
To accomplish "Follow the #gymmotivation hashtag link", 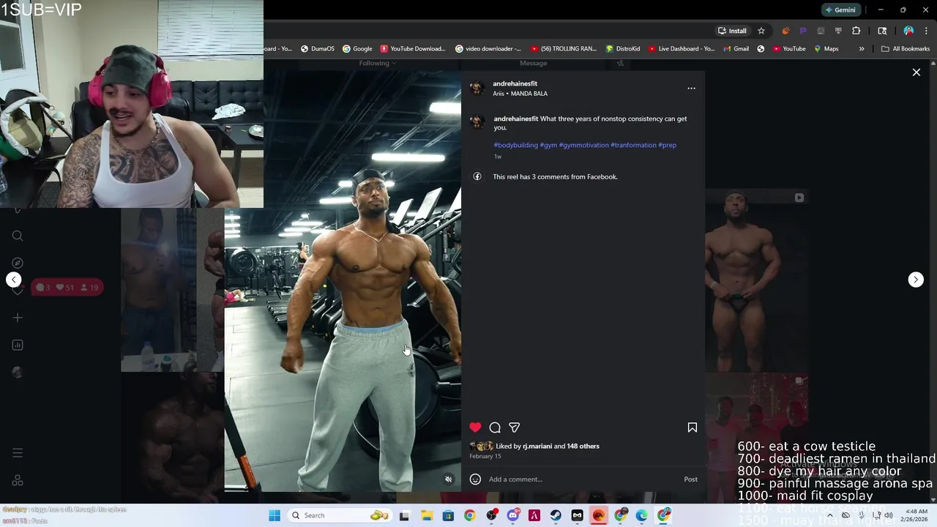I will pyautogui.click(x=583, y=145).
